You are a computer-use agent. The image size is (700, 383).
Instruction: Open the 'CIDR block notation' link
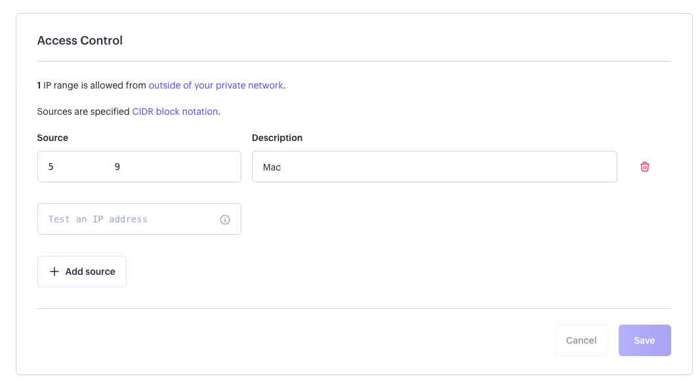[x=175, y=111]
